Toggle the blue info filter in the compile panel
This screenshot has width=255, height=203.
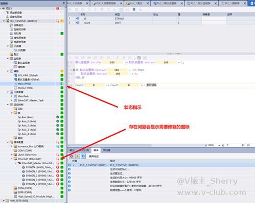83,156
